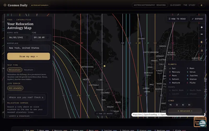This screenshot has width=209, height=131.
Task: Edit the birth time field
Action: [x=41, y=37]
